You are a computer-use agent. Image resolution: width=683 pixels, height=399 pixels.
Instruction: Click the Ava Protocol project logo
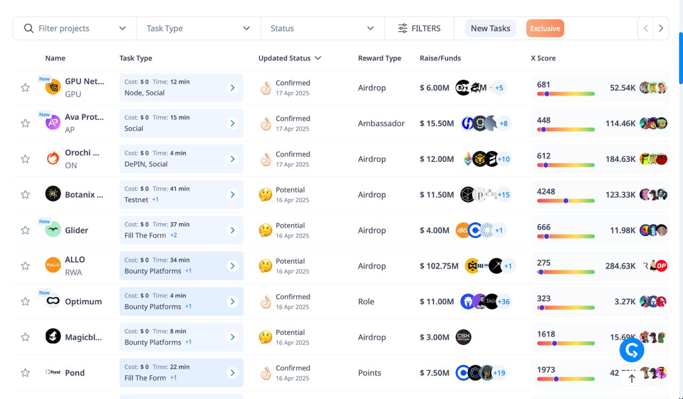point(53,123)
